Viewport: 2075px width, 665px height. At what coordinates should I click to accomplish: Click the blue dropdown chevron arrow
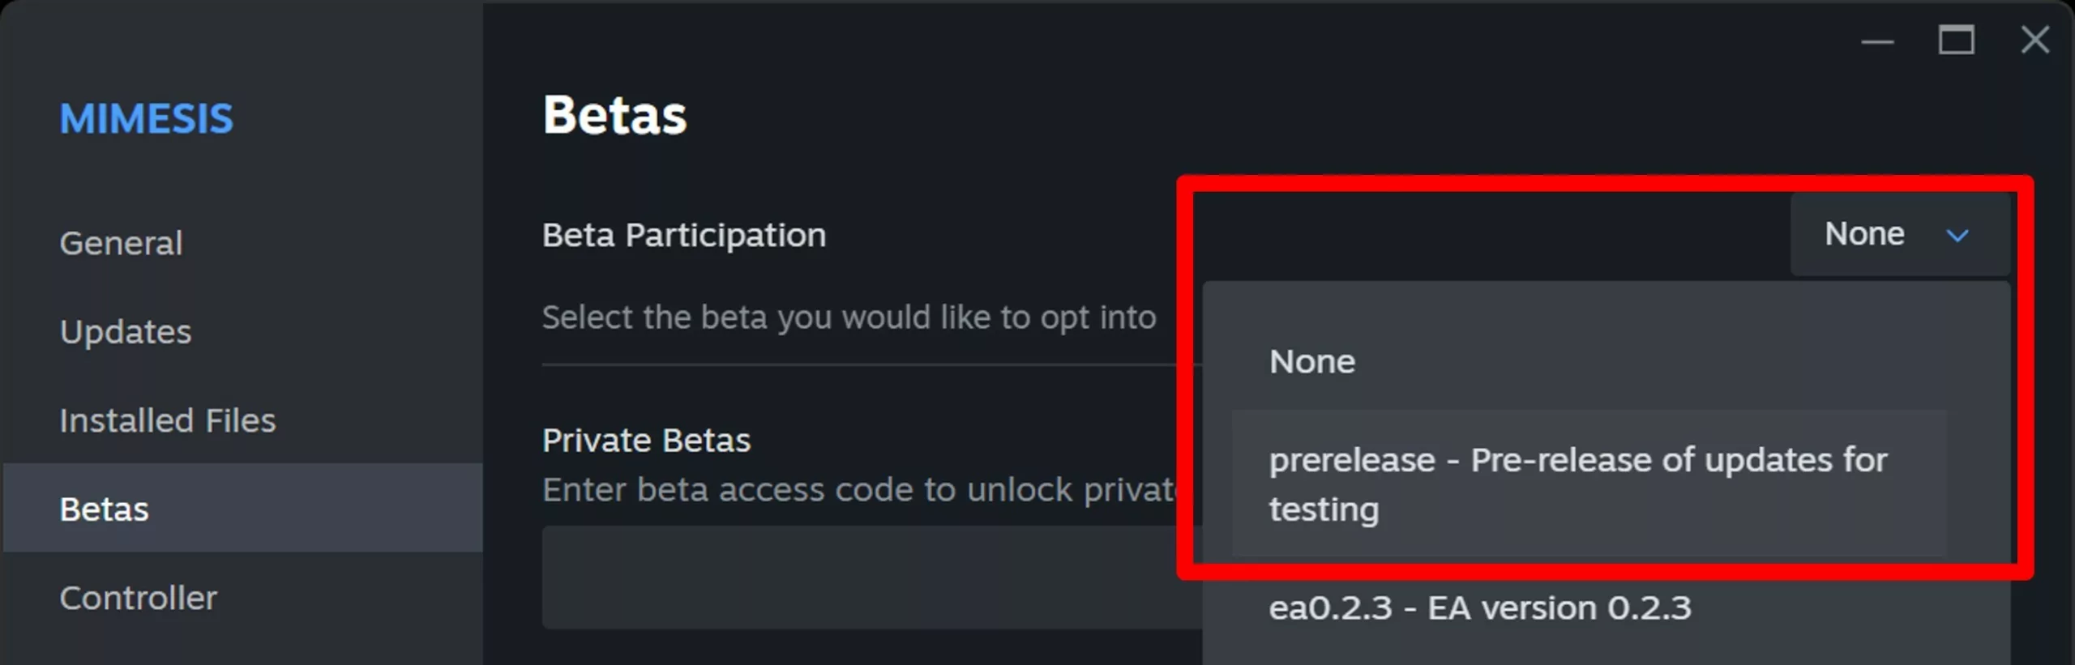click(1957, 236)
